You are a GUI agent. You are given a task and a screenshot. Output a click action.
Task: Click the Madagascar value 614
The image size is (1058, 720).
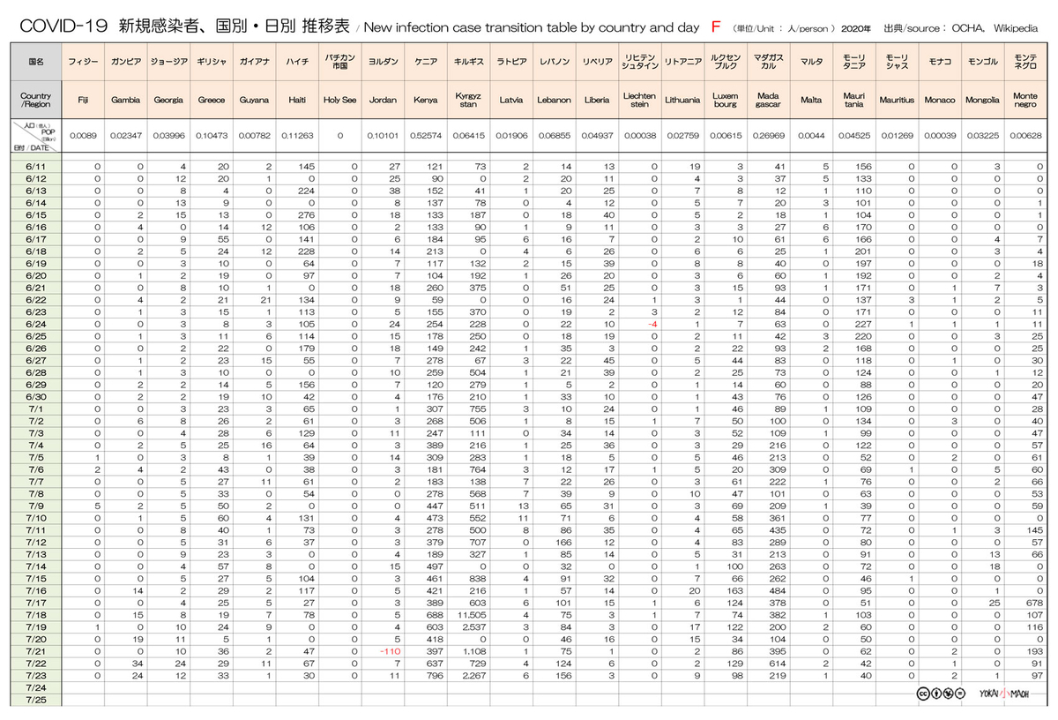[777, 663]
